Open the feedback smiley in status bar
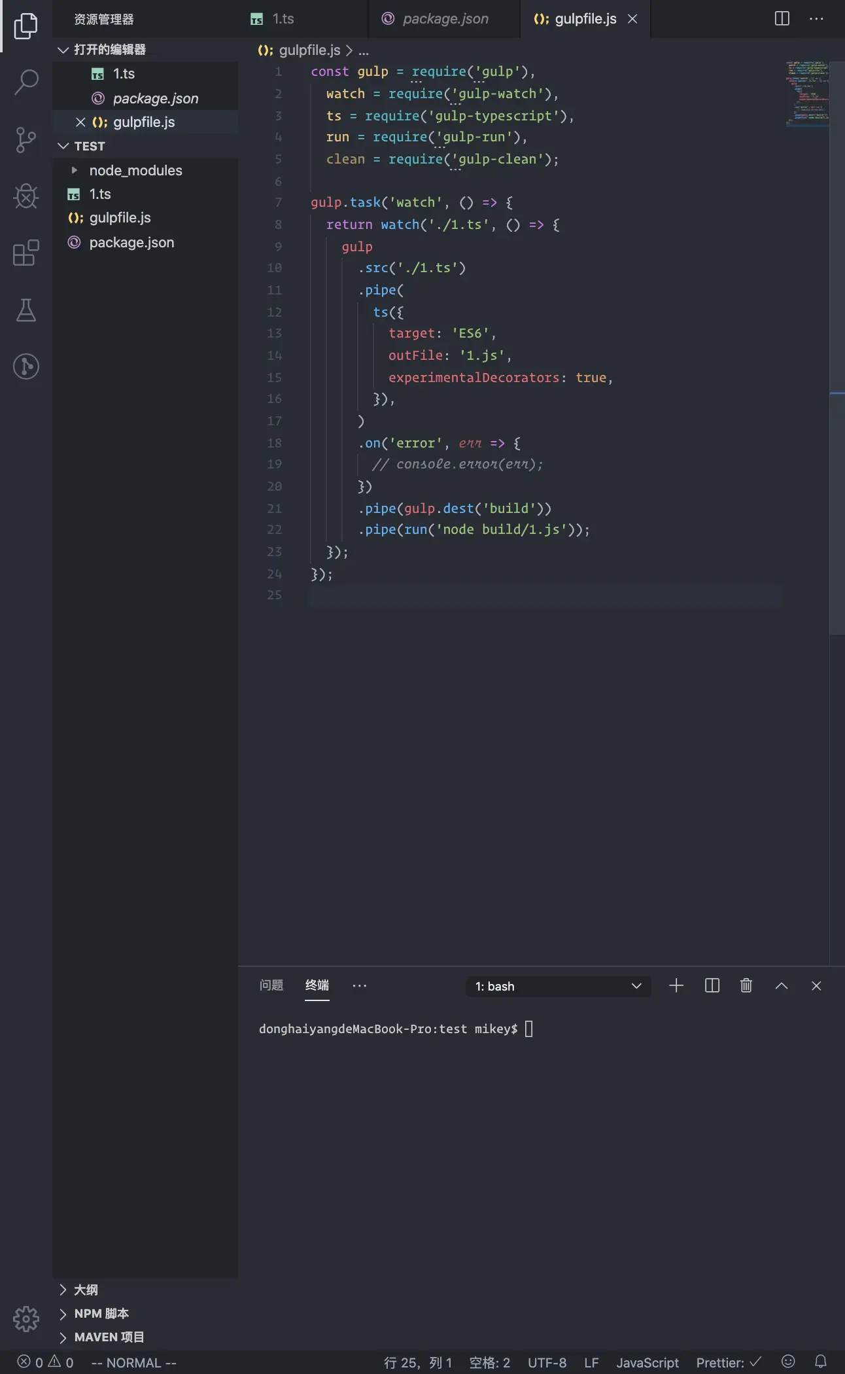 (x=789, y=1362)
